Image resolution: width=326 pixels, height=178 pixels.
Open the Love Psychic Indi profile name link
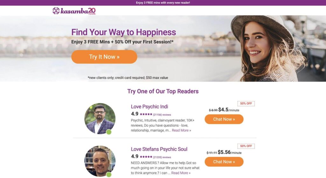coord(149,107)
